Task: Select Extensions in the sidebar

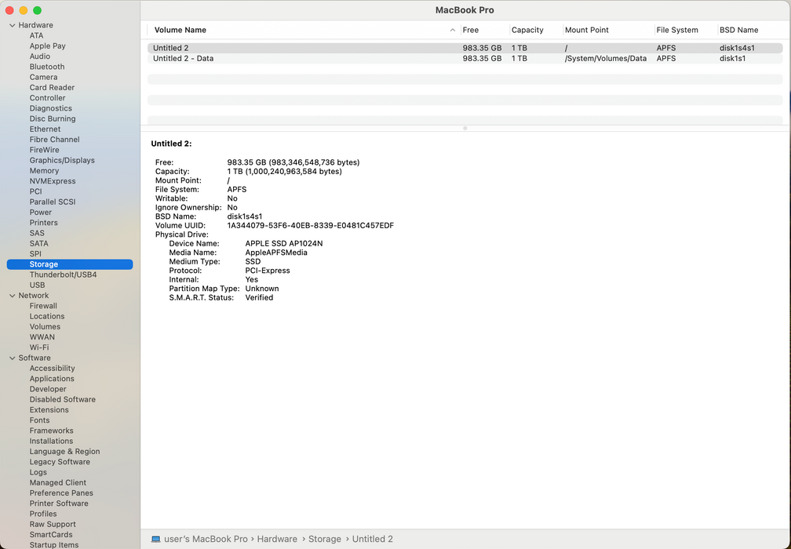Action: (49, 410)
